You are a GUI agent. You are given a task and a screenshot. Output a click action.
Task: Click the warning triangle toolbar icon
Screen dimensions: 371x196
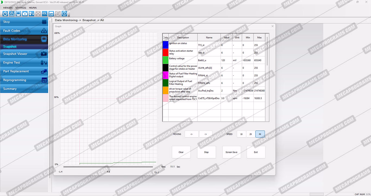pyautogui.click(x=12, y=14)
